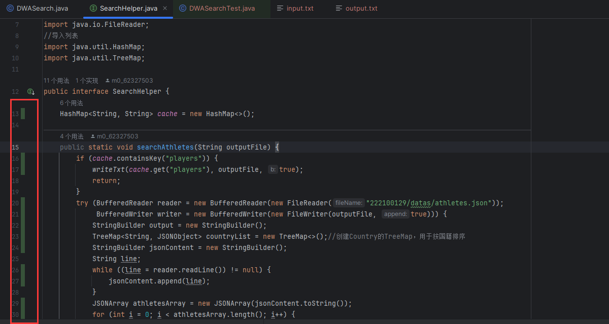The height and width of the screenshot is (324, 609).
Task: Open the output.txt tab
Action: (361, 9)
